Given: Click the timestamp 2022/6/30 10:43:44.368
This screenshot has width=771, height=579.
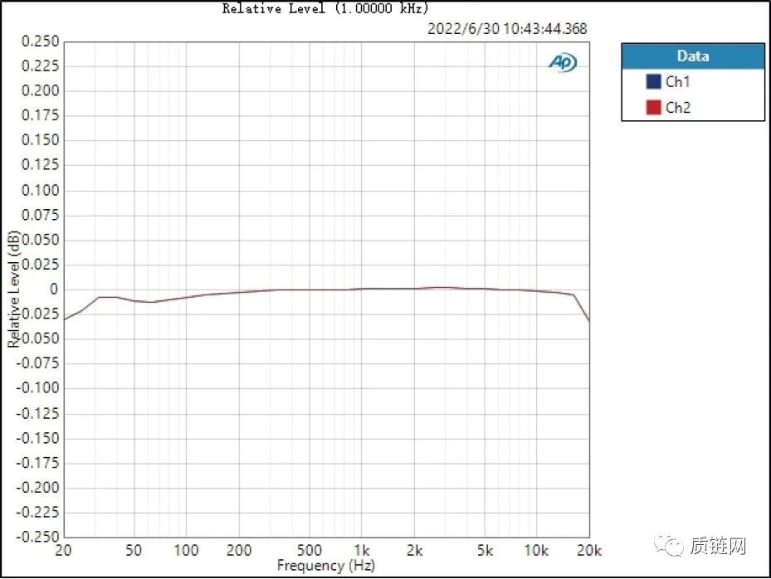Looking at the screenshot, I should click(507, 28).
